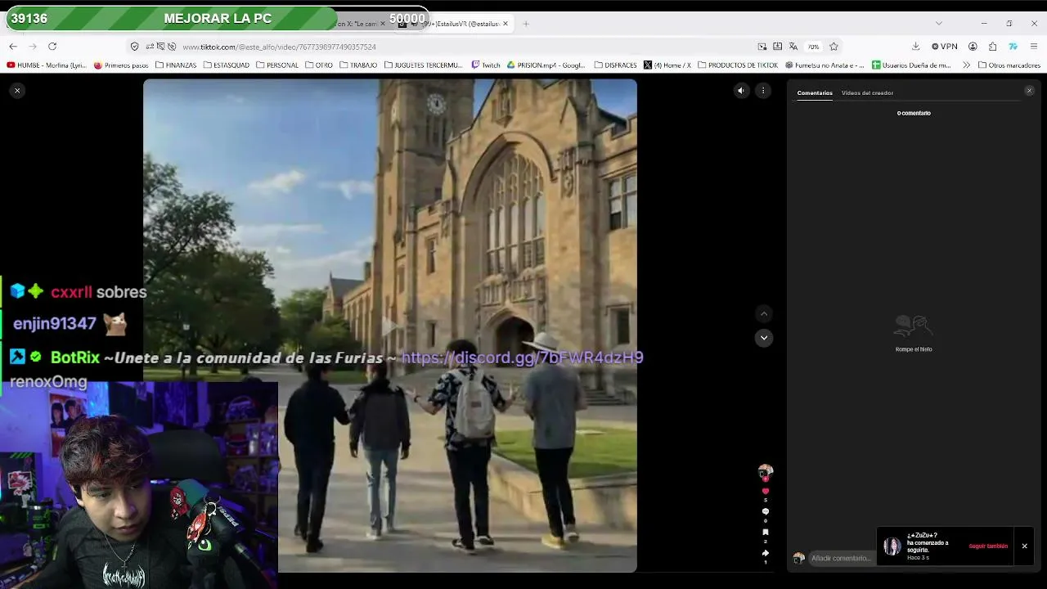This screenshot has width=1047, height=589.
Task: Mute the TikTok video sound
Action: [741, 91]
